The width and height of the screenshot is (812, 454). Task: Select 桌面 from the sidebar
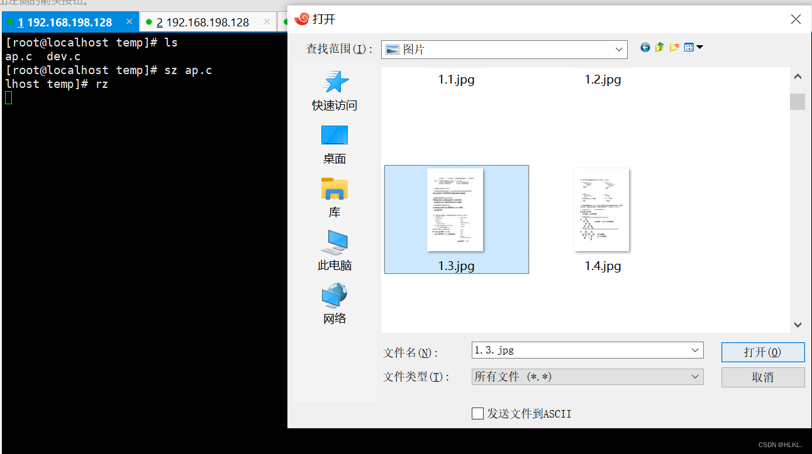334,143
